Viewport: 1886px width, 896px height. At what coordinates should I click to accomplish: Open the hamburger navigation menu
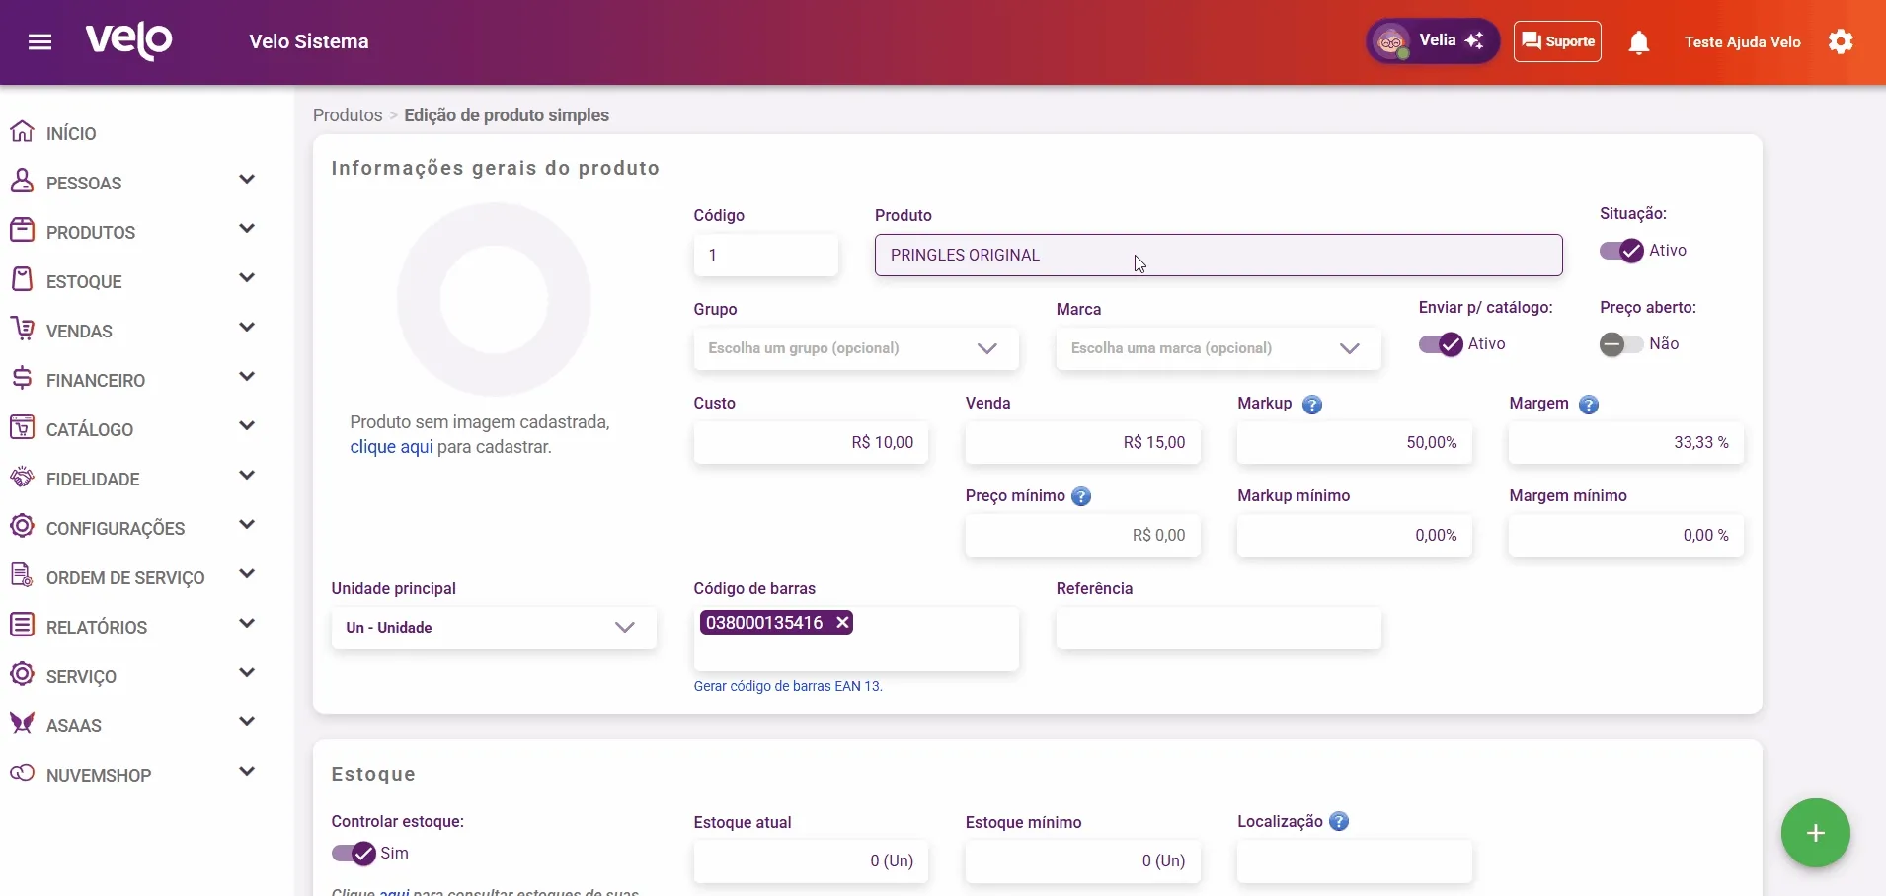(x=40, y=41)
